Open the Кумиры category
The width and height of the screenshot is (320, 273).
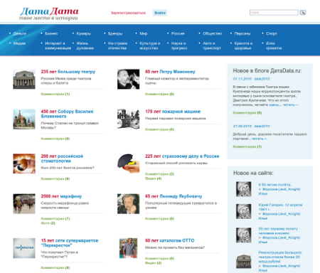tap(83, 33)
